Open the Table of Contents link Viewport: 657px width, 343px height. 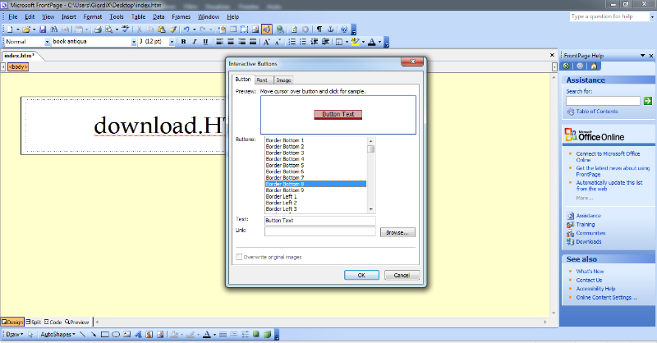[x=596, y=111]
